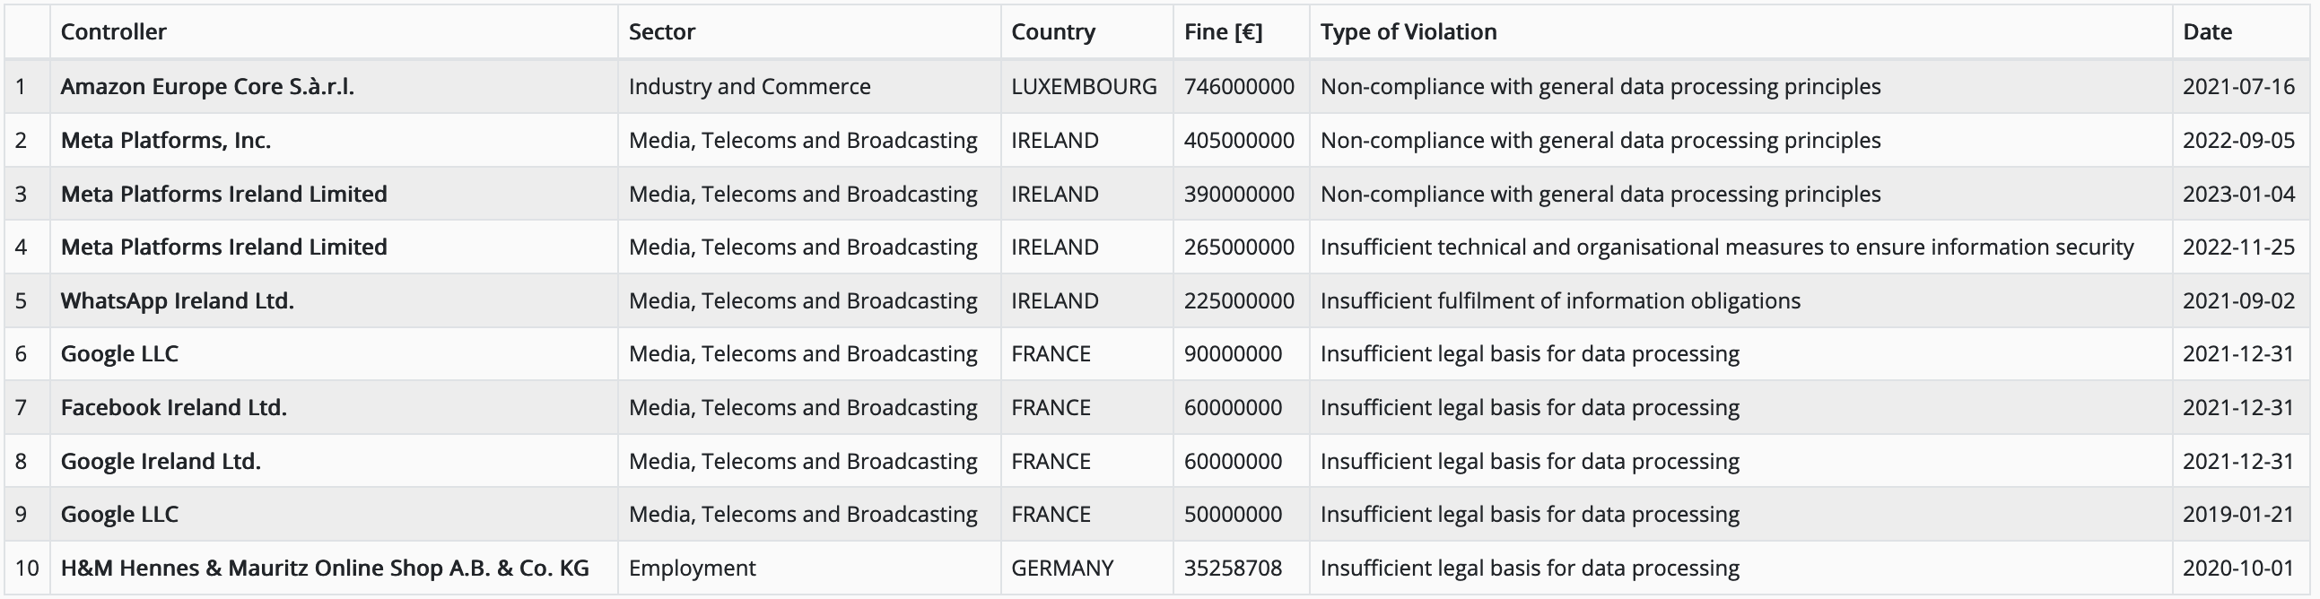Click the Employment sector cell
2320x599 pixels.
(692, 569)
